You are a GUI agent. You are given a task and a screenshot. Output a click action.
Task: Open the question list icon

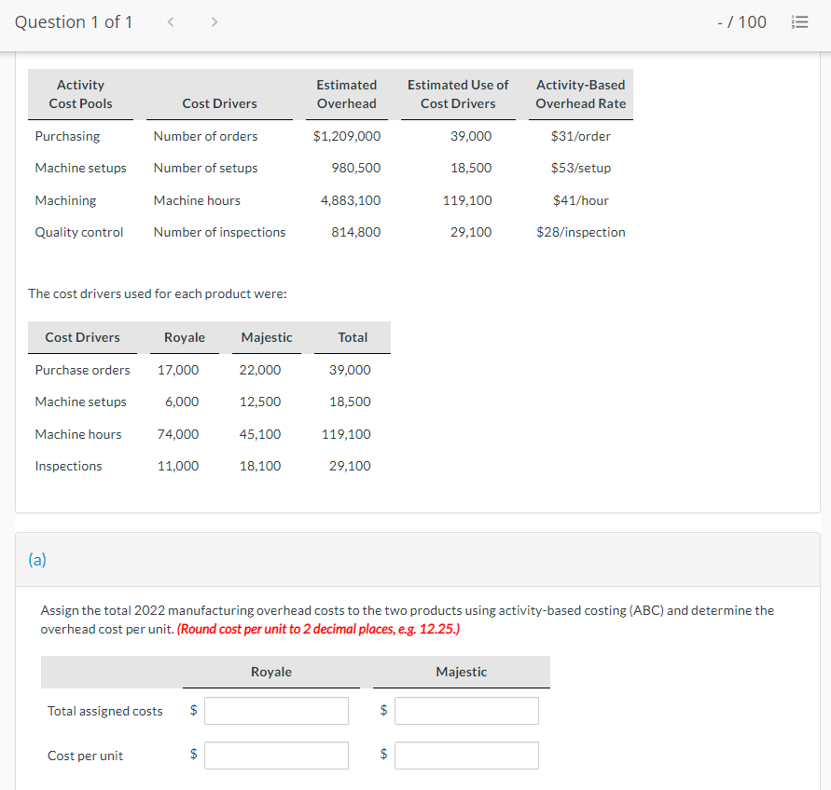tap(799, 22)
